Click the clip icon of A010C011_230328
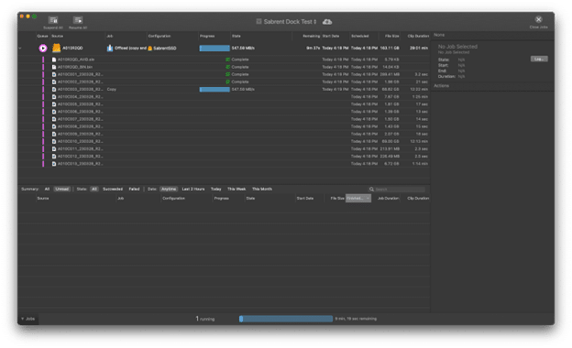Viewport: 572px width, 348px height. tap(54, 149)
